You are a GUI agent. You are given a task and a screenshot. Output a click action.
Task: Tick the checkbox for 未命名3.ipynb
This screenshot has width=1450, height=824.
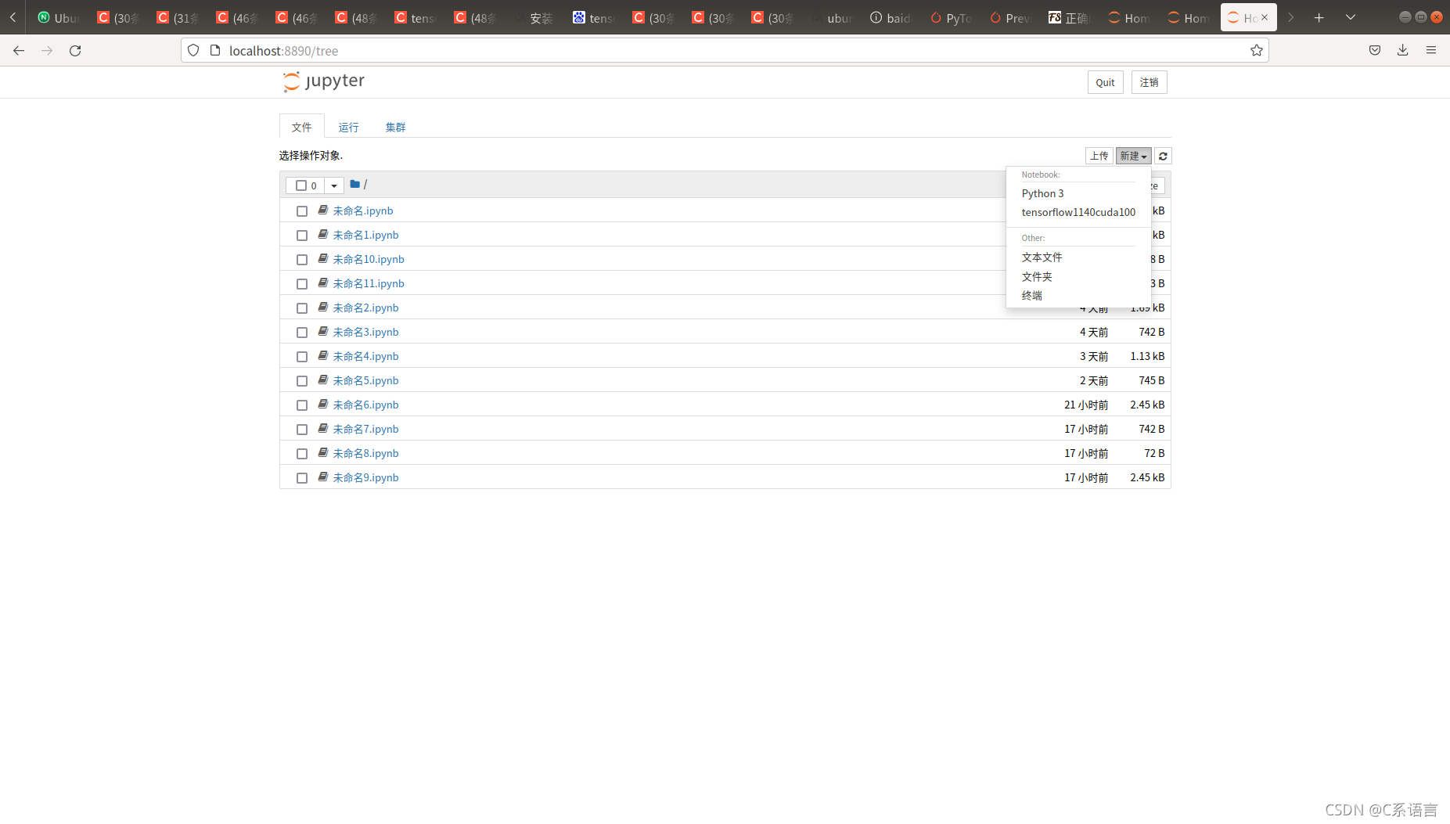pyautogui.click(x=302, y=333)
